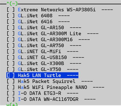The width and height of the screenshot is (121, 106).
Task: Toggle the highlighted Hak5 LAN Turtle checkbox
Action: 11,75
